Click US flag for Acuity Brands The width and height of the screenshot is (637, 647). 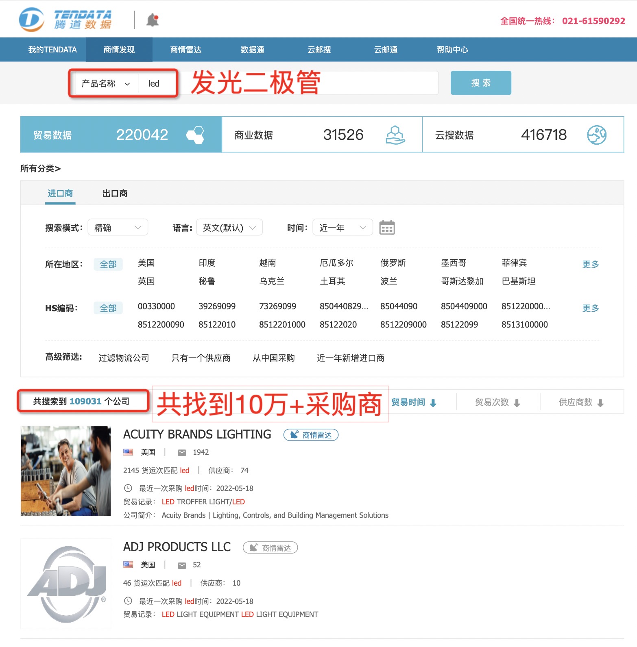point(128,452)
